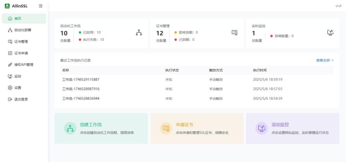Click the 执行失败: 10 status text

point(94,40)
